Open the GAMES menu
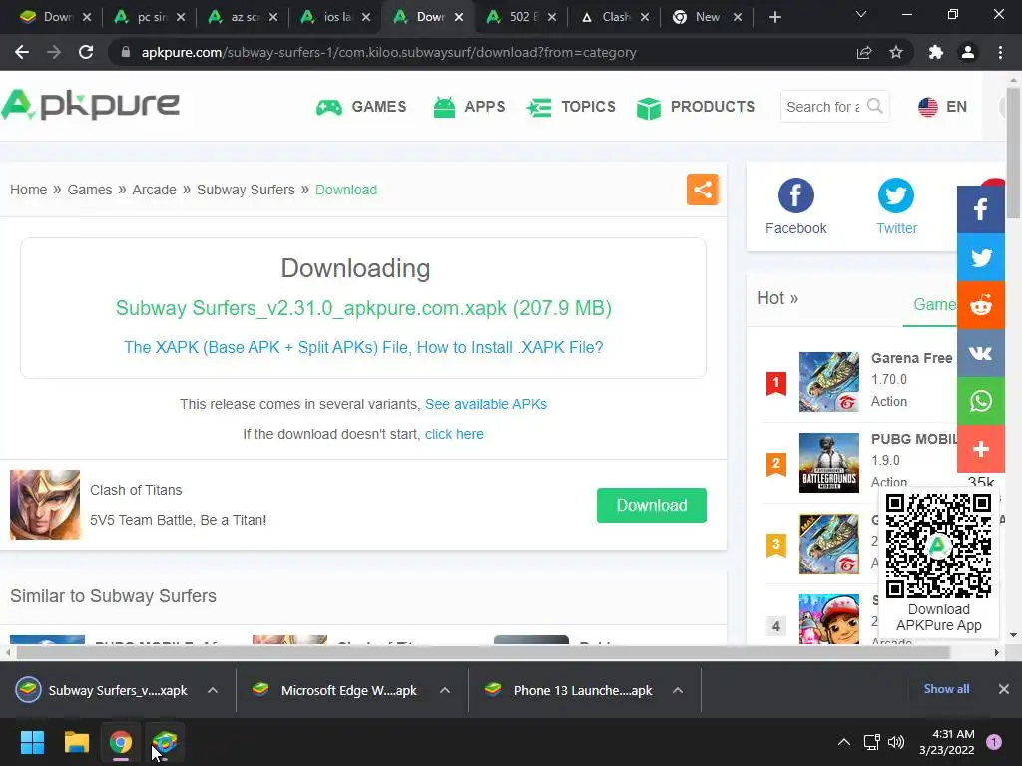1022x766 pixels. (361, 106)
